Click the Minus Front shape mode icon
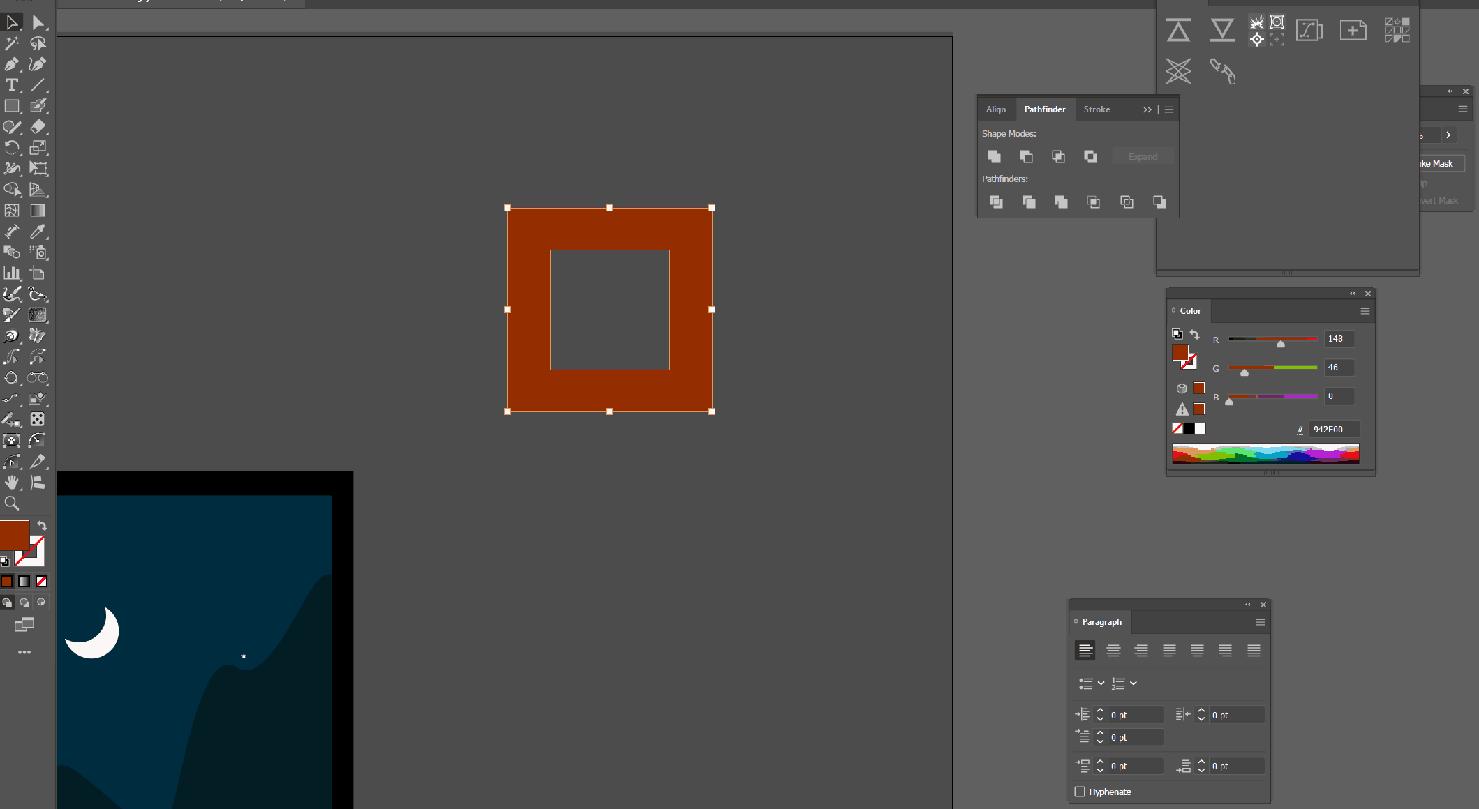The image size is (1479, 809). [x=1026, y=156]
